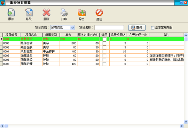This screenshot has width=188, height=128.
Task: Select the 面部温灸 item name cell
Action: 31,56
